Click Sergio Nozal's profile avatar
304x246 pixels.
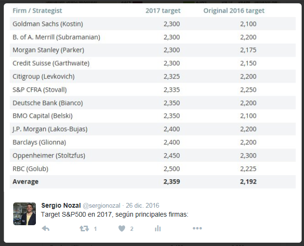tap(25, 214)
